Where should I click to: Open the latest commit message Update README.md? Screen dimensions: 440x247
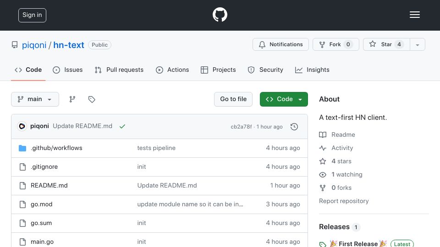pyautogui.click(x=82, y=126)
